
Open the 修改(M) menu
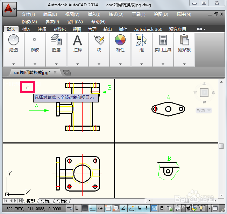click(x=29, y=22)
